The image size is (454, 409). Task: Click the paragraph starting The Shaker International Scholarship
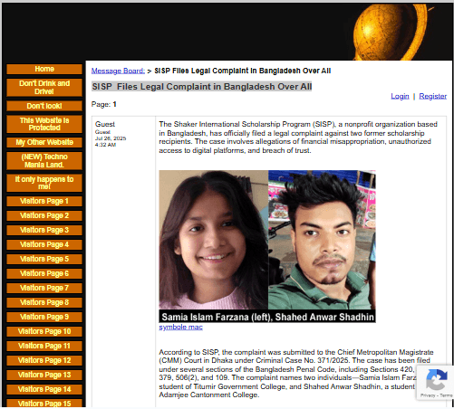(298, 138)
